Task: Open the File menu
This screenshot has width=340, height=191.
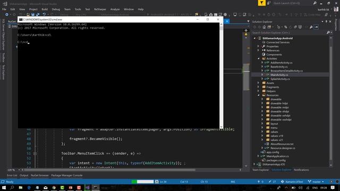Action: coord(4,10)
